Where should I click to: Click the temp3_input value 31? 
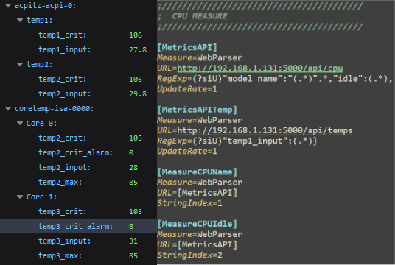coord(133,241)
